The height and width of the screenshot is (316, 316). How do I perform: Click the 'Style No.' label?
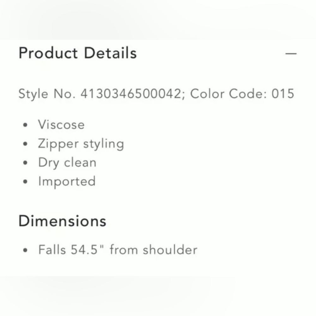pyautogui.click(x=47, y=94)
